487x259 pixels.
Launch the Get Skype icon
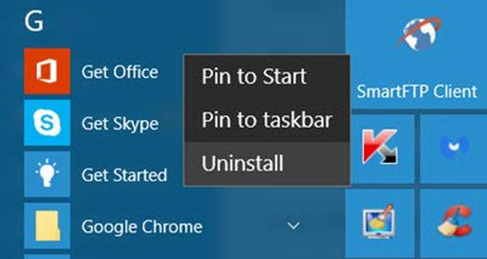tap(47, 123)
